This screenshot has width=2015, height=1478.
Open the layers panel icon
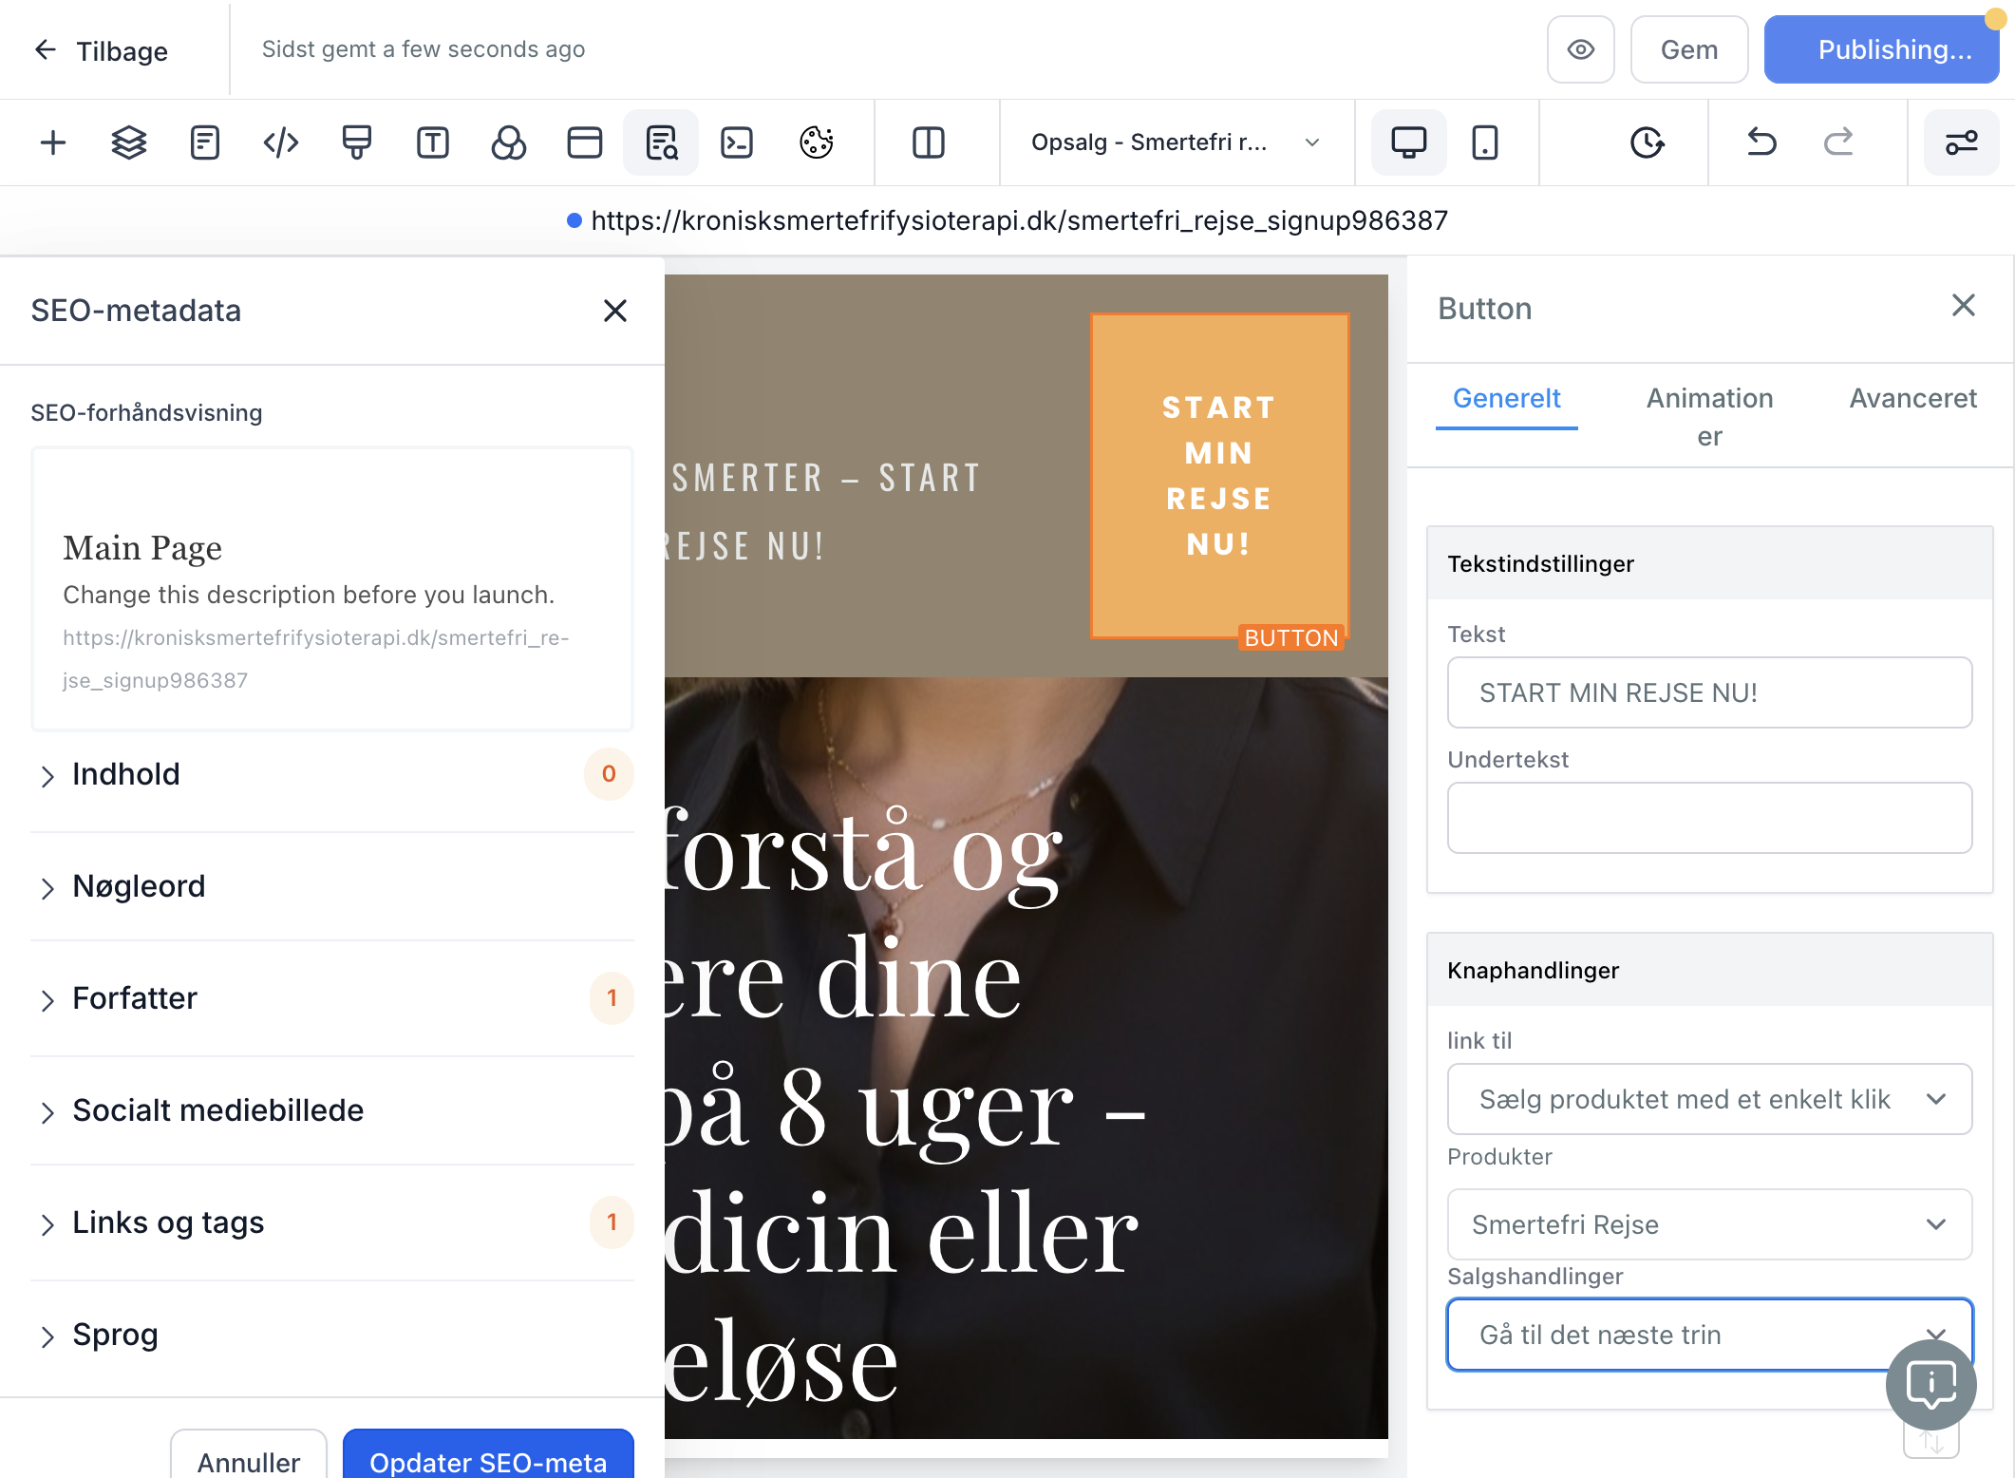(x=129, y=142)
